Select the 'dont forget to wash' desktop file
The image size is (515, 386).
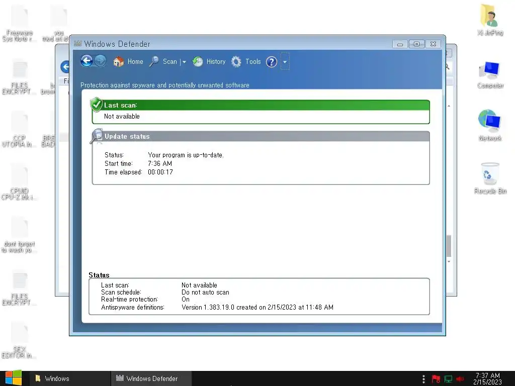click(x=20, y=234)
